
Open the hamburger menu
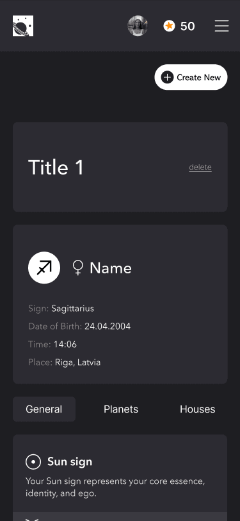coord(222,26)
